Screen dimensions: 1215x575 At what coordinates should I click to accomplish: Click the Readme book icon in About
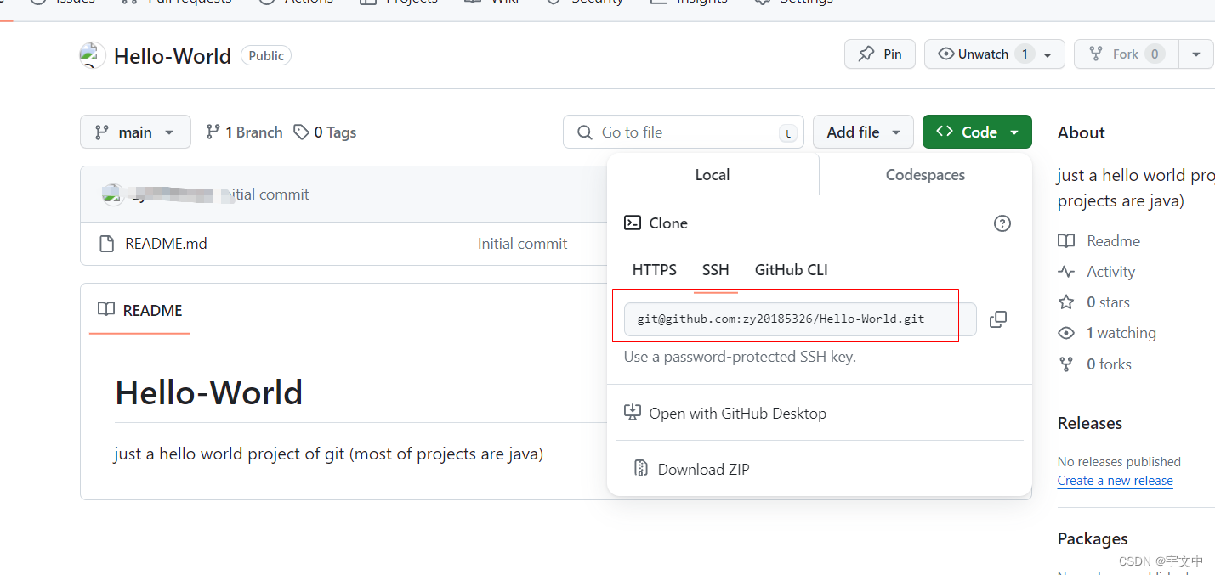click(x=1066, y=241)
